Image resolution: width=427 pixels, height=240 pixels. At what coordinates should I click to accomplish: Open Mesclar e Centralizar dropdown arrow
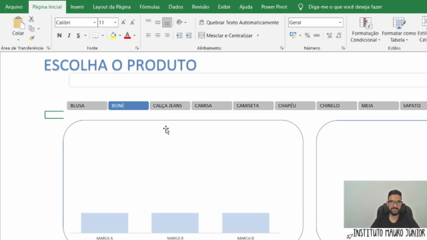pos(258,35)
